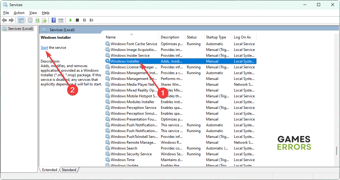Sort by the Startup Type column header
Viewport: 340px width, 180px height.
click(x=216, y=37)
